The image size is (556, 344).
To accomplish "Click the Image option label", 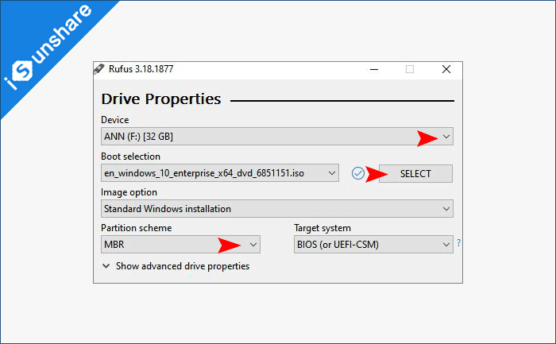I will tap(129, 192).
